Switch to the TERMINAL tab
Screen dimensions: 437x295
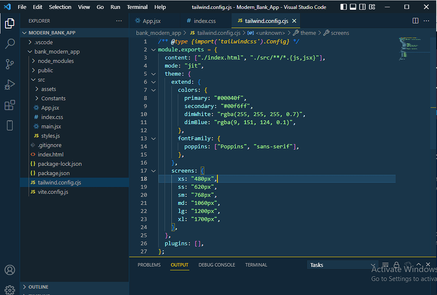coord(256,264)
